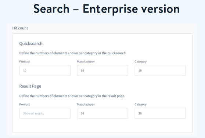Click the 'Quicksearch' heading
The height and width of the screenshot is (138, 205).
[x=31, y=44]
